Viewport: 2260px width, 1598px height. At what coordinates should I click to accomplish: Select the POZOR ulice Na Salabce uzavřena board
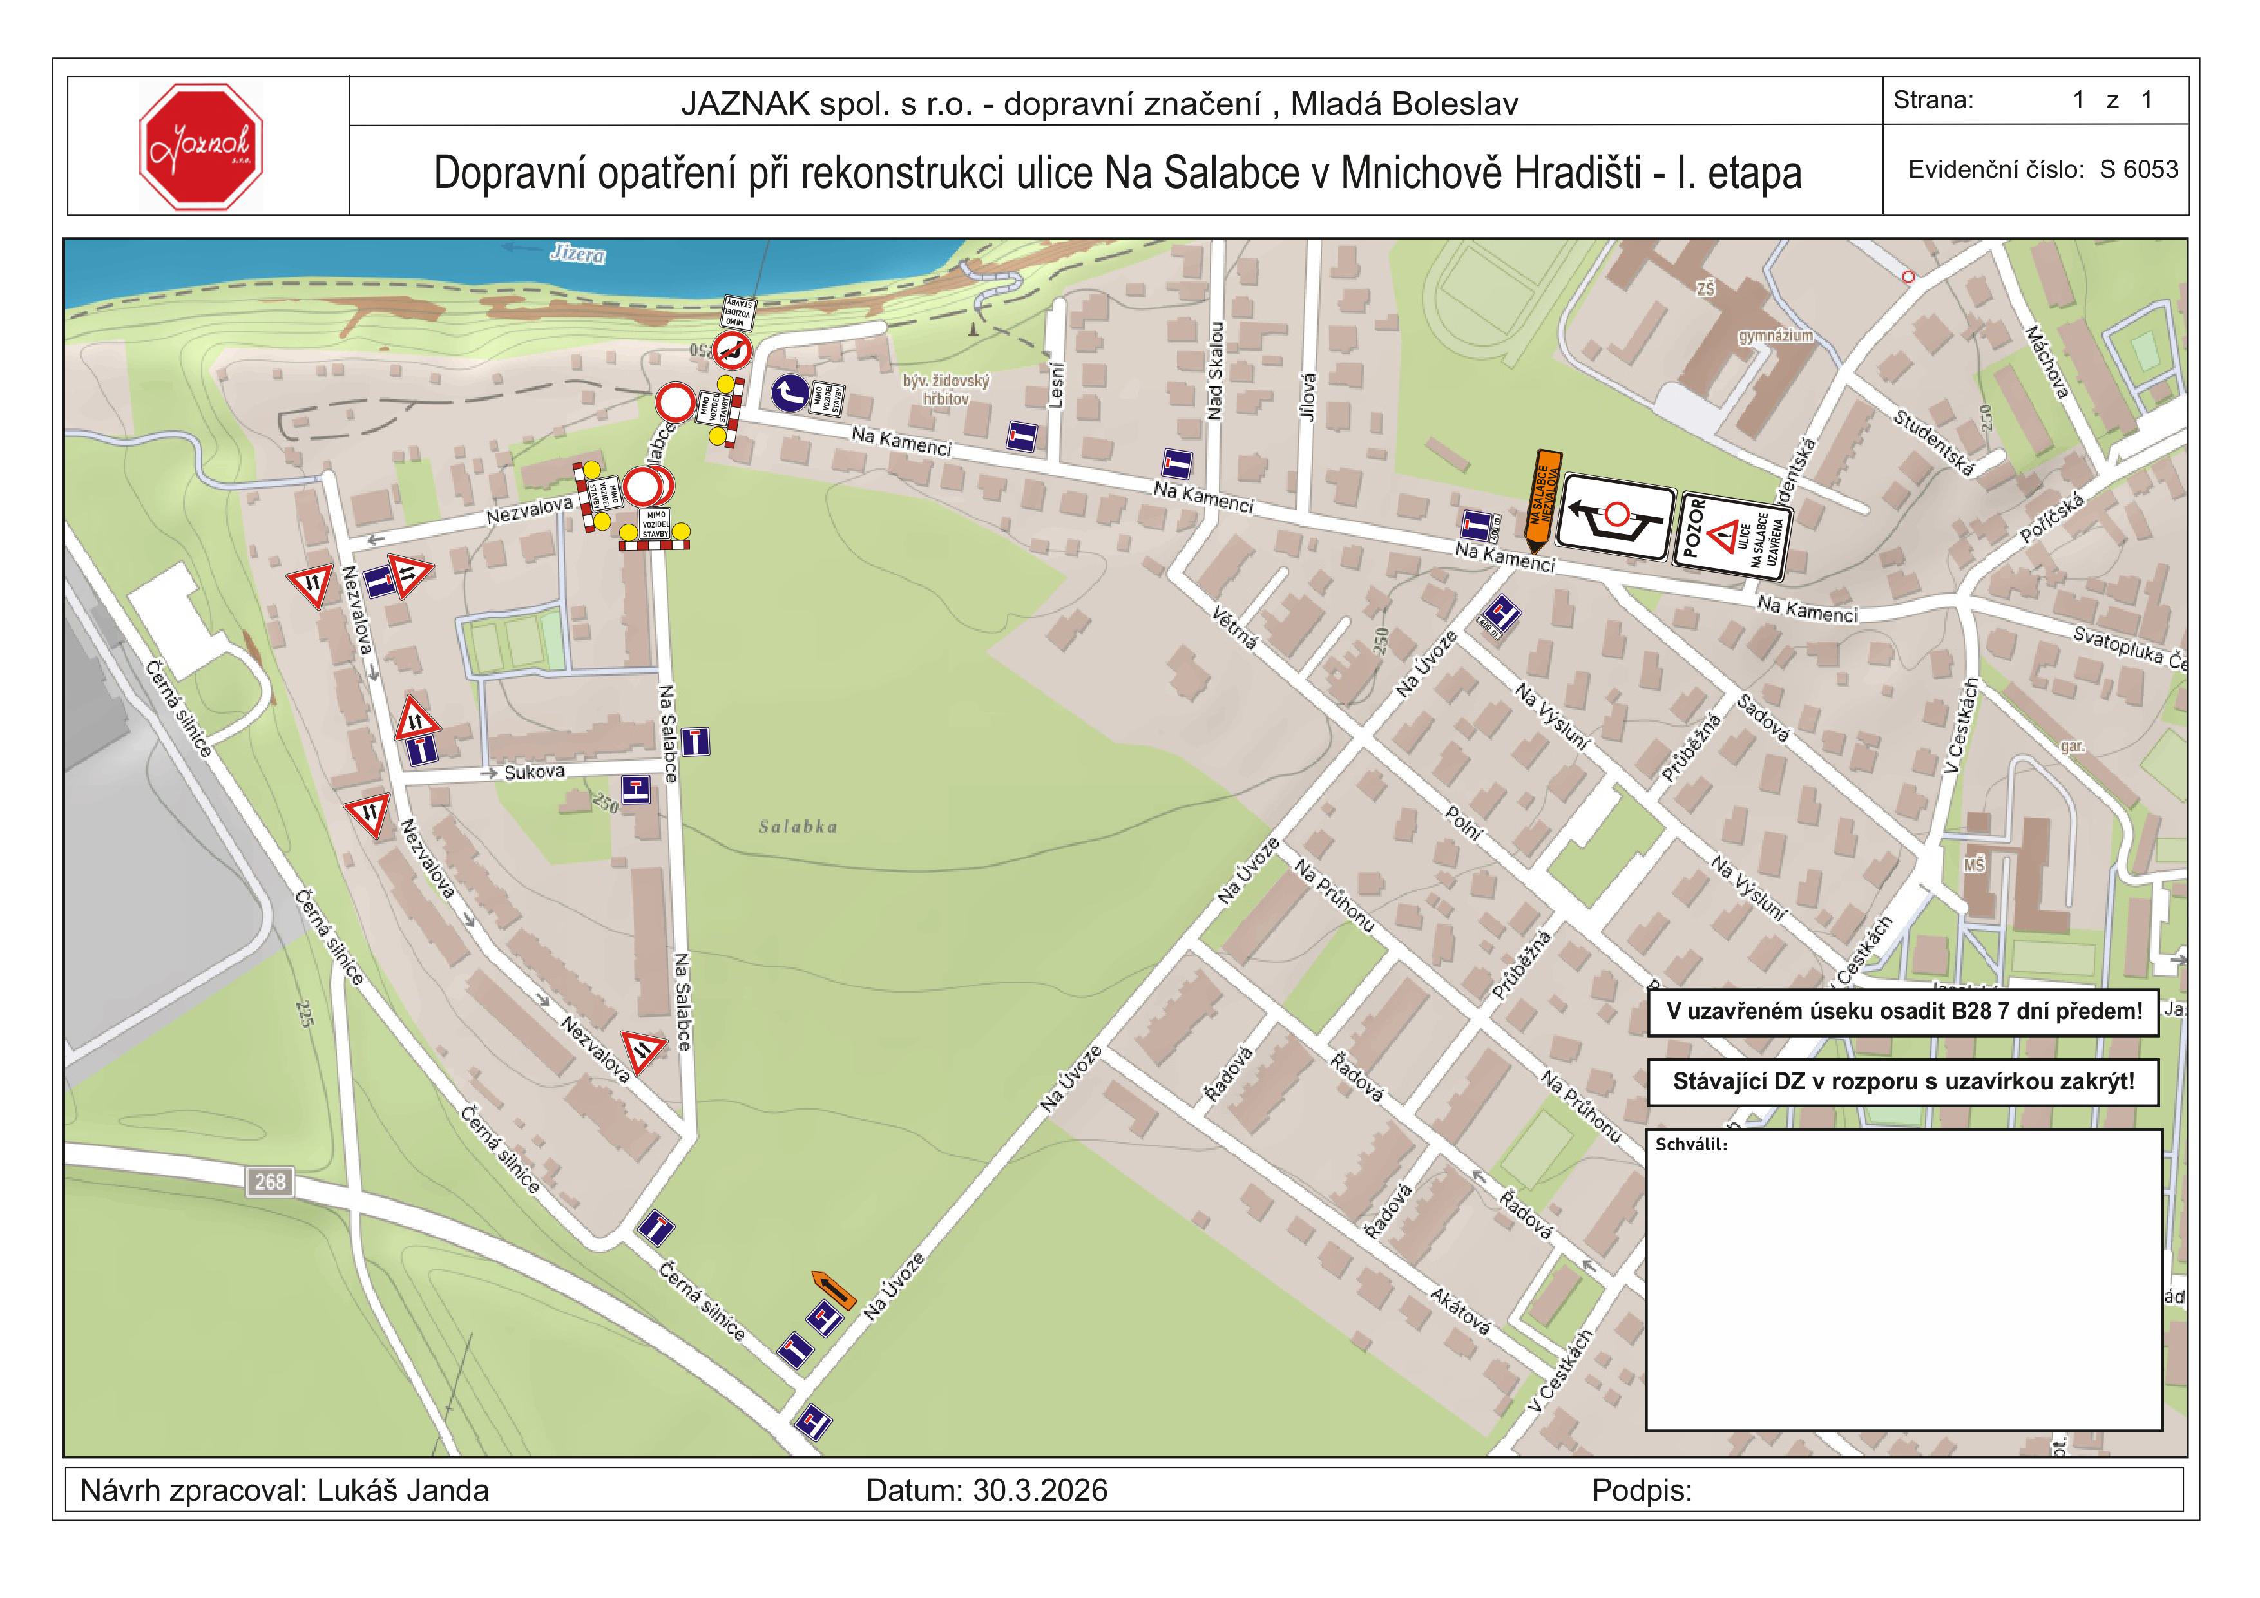point(1734,537)
